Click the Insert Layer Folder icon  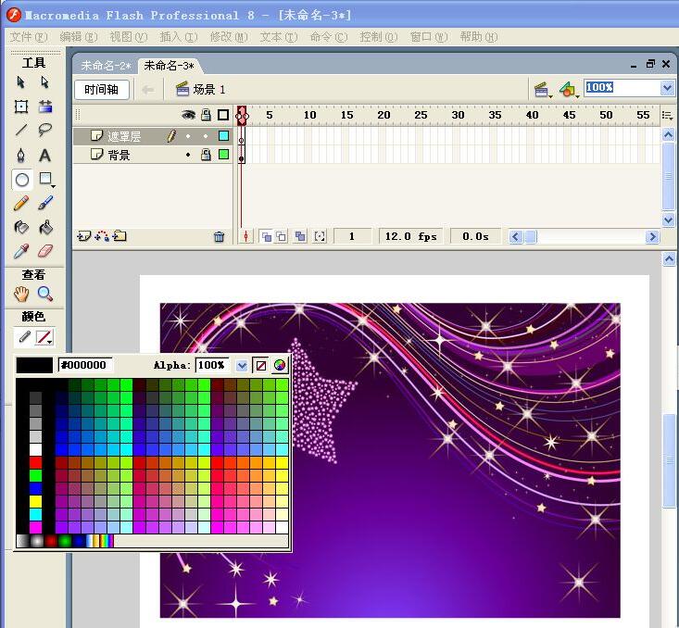(119, 236)
